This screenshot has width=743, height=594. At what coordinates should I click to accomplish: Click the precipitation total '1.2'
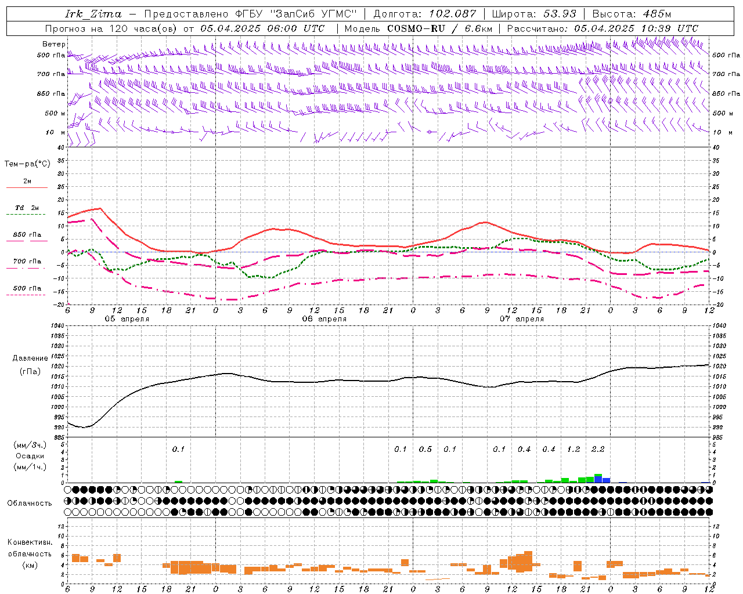574,449
